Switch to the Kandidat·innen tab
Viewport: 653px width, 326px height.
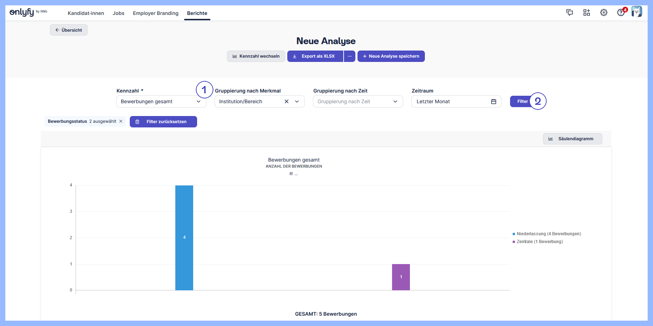(x=86, y=13)
